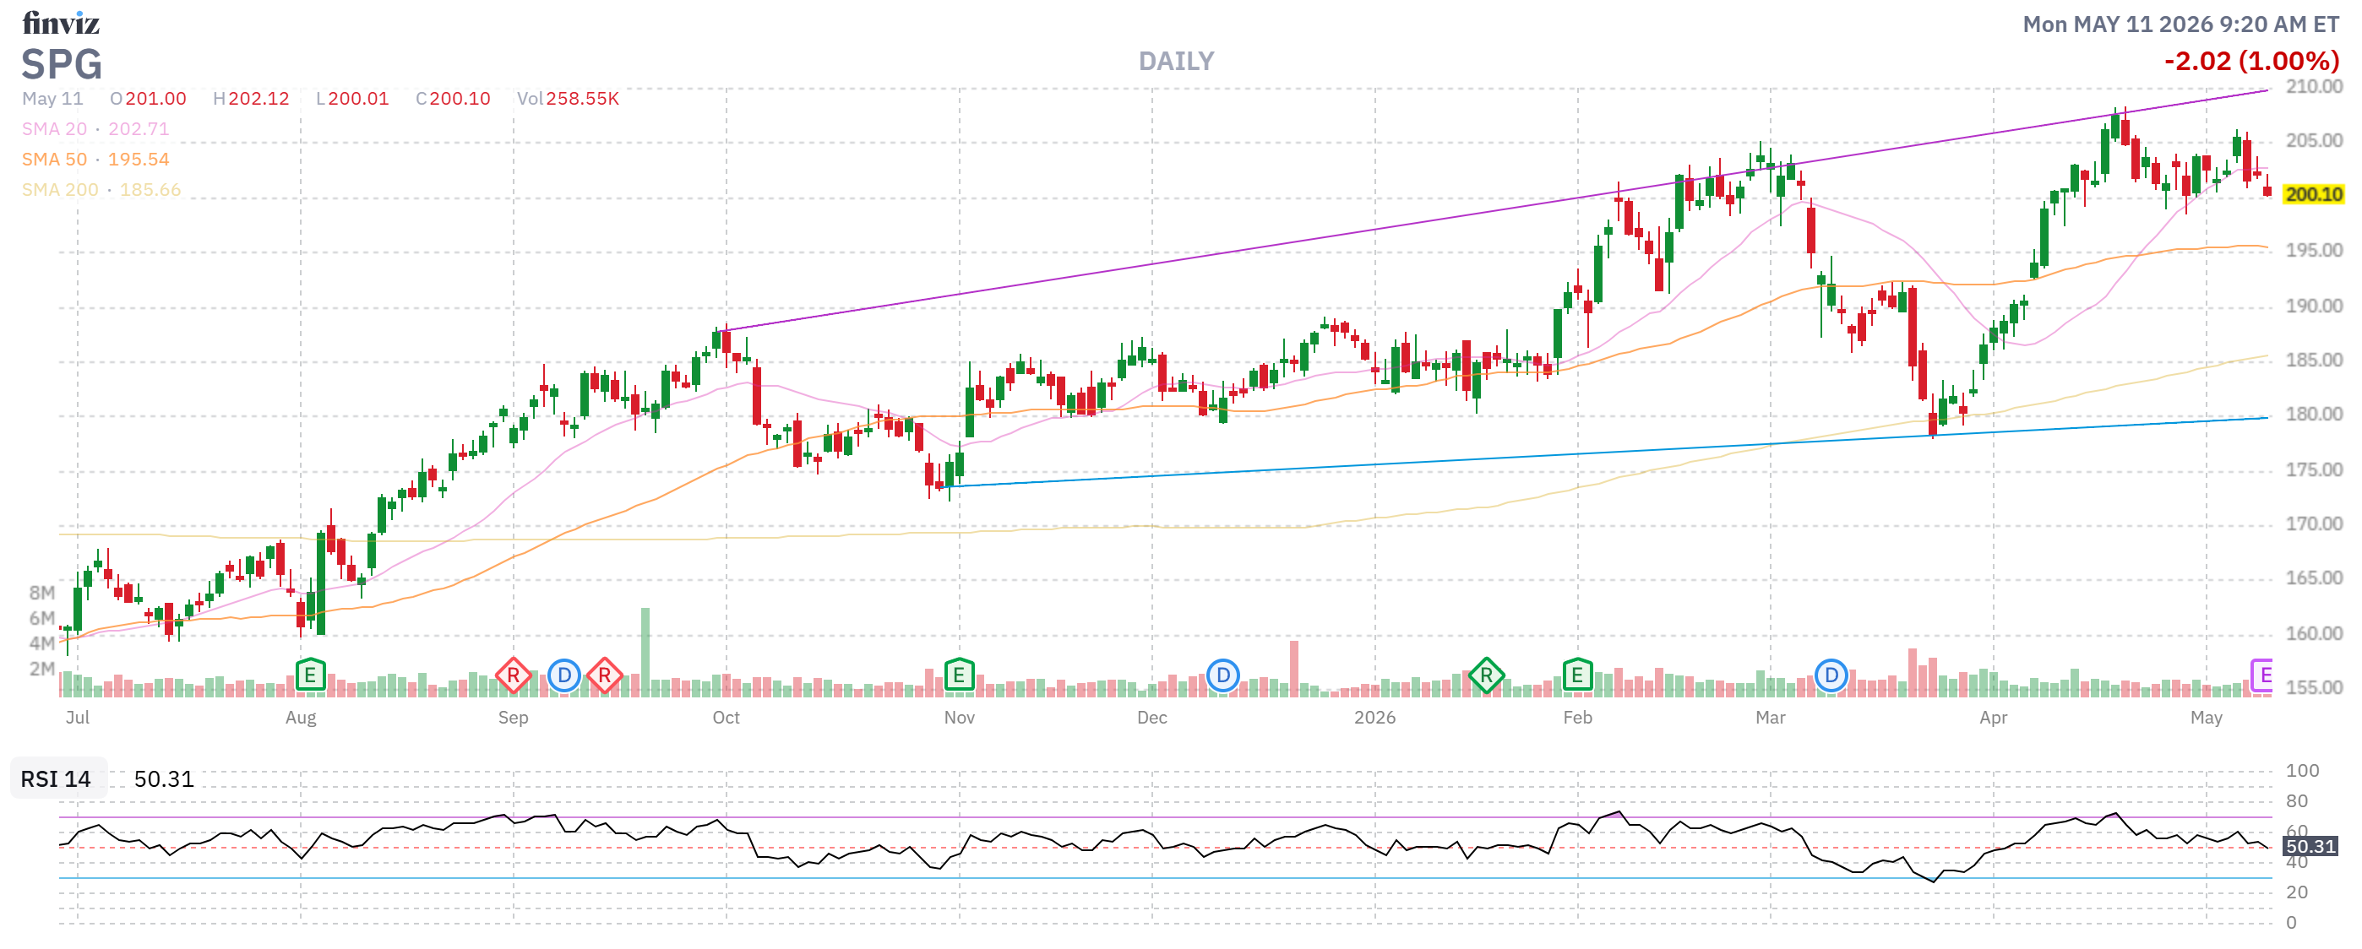Open the green E earnings marker at Aug
The image size is (2362, 949).
(x=310, y=676)
